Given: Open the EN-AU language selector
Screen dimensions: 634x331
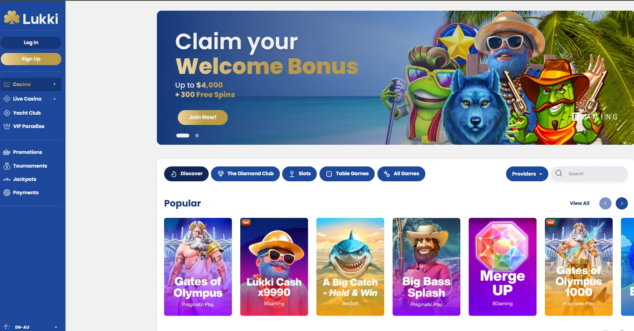Looking at the screenshot, I should click(31, 327).
